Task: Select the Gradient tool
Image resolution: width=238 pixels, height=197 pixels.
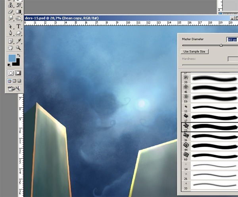Action: click(18, 12)
